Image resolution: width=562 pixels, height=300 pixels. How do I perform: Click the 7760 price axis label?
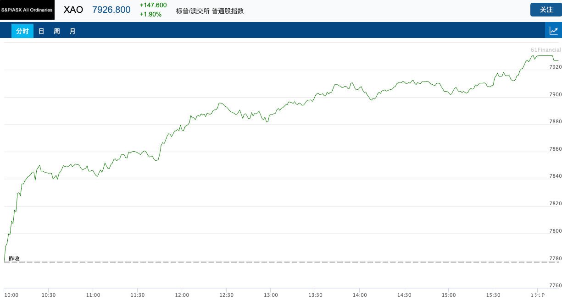click(555, 285)
